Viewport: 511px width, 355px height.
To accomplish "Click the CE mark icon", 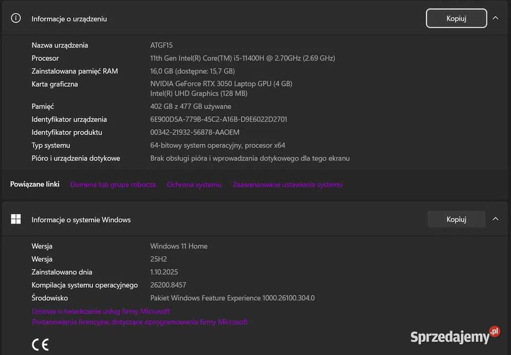I will (x=40, y=344).
